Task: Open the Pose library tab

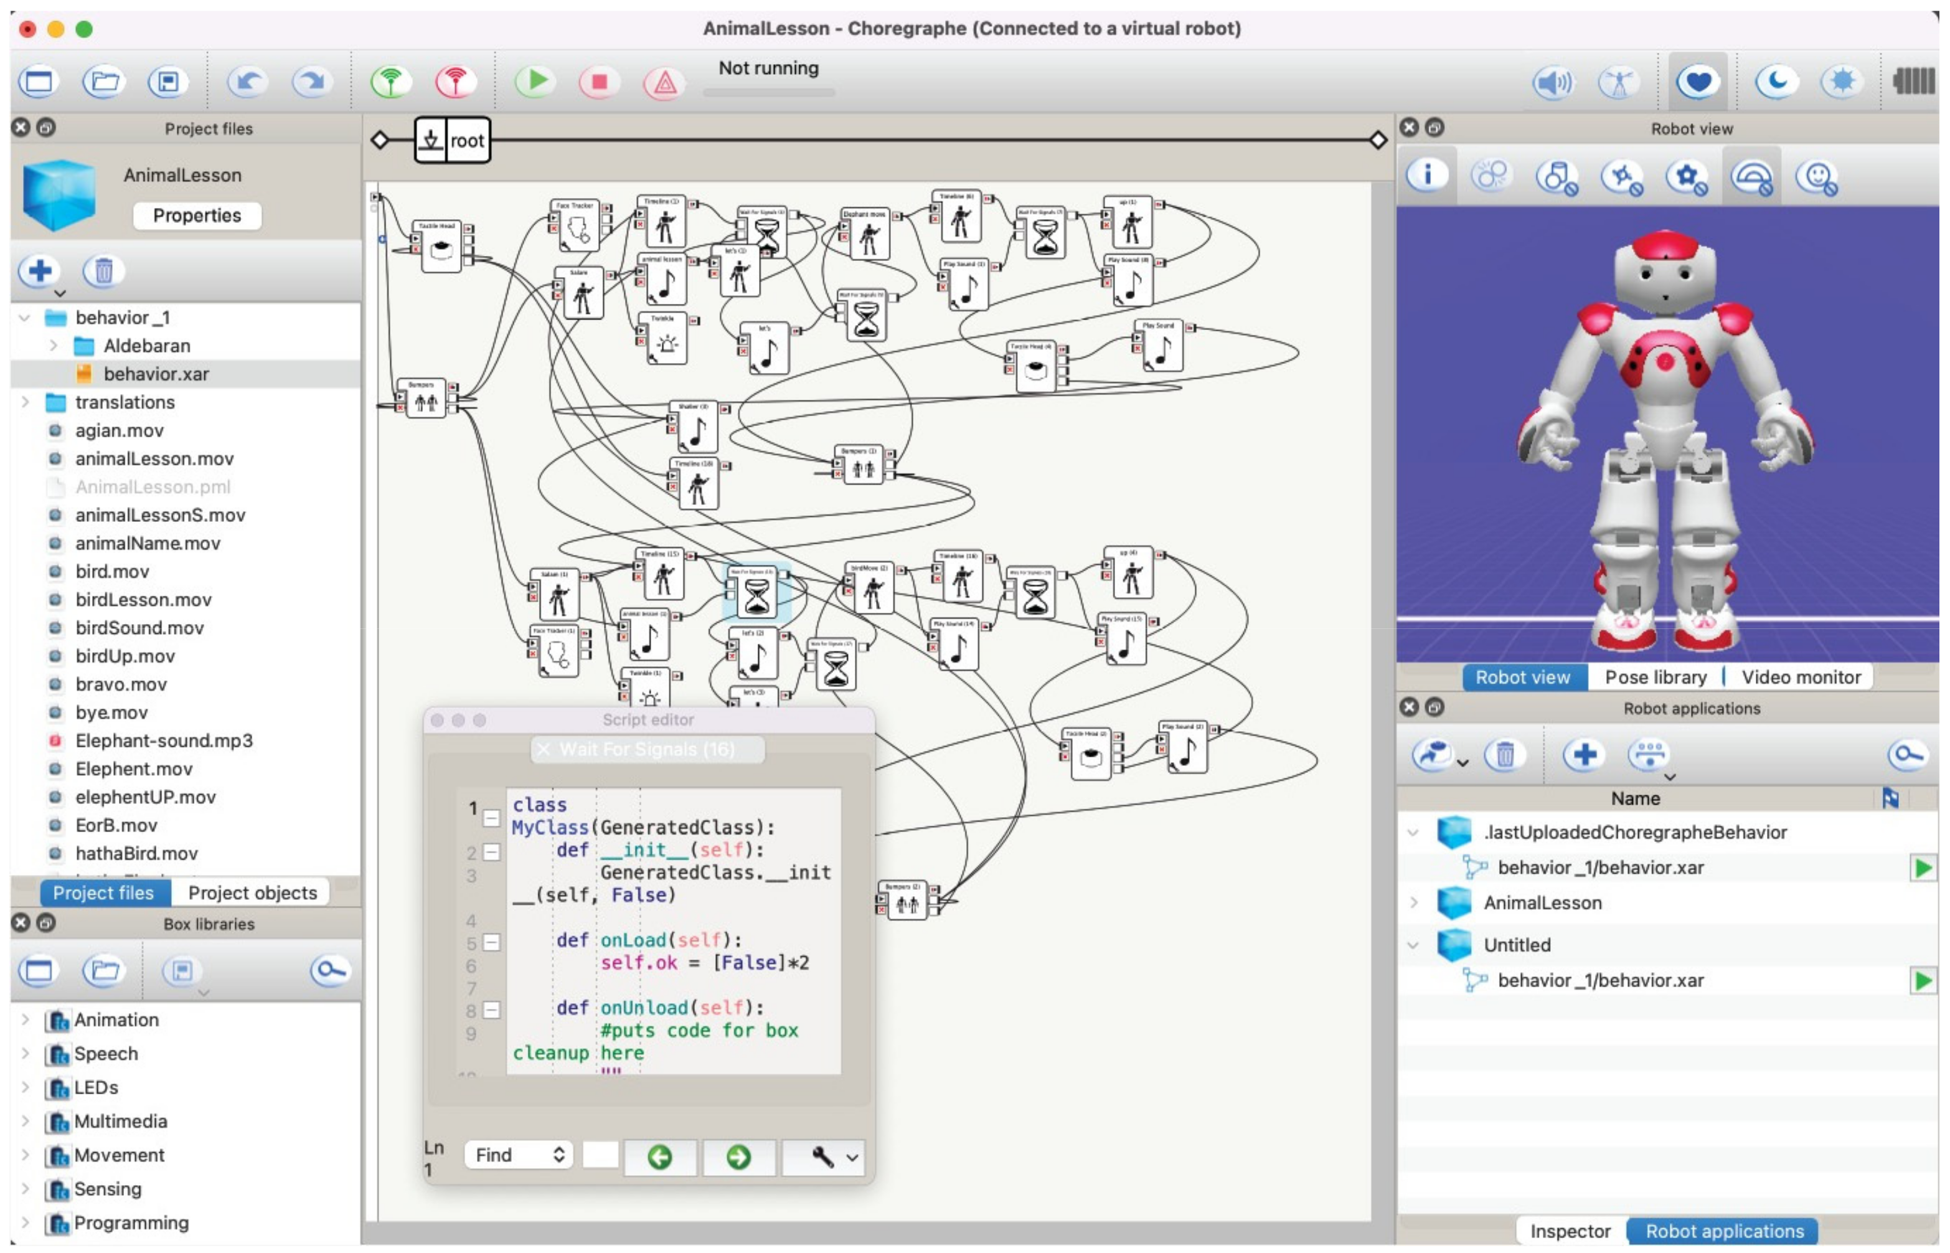Action: point(1655,678)
